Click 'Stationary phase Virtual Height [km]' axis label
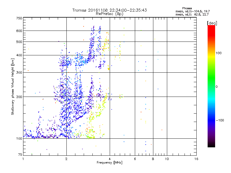231x173 pixels. coord(13,87)
